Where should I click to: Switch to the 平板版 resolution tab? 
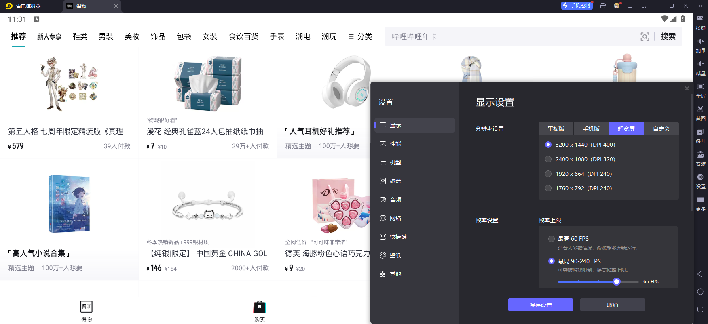pos(556,128)
